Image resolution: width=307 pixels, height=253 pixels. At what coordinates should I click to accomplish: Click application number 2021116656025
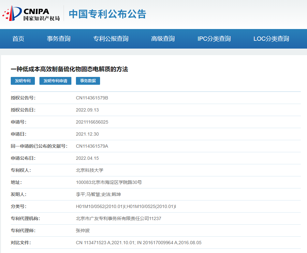click(x=92, y=122)
